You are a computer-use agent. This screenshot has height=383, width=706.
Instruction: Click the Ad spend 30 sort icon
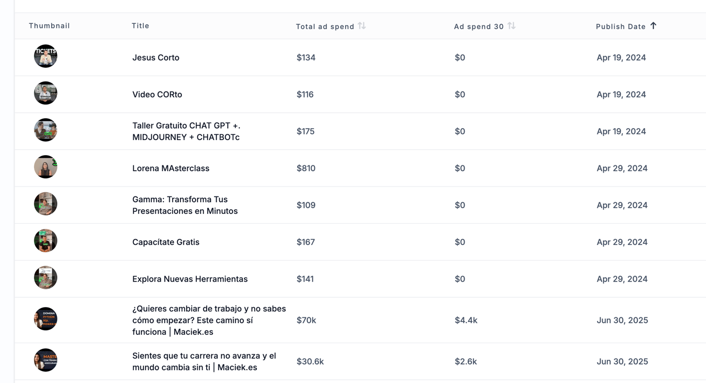(x=511, y=26)
